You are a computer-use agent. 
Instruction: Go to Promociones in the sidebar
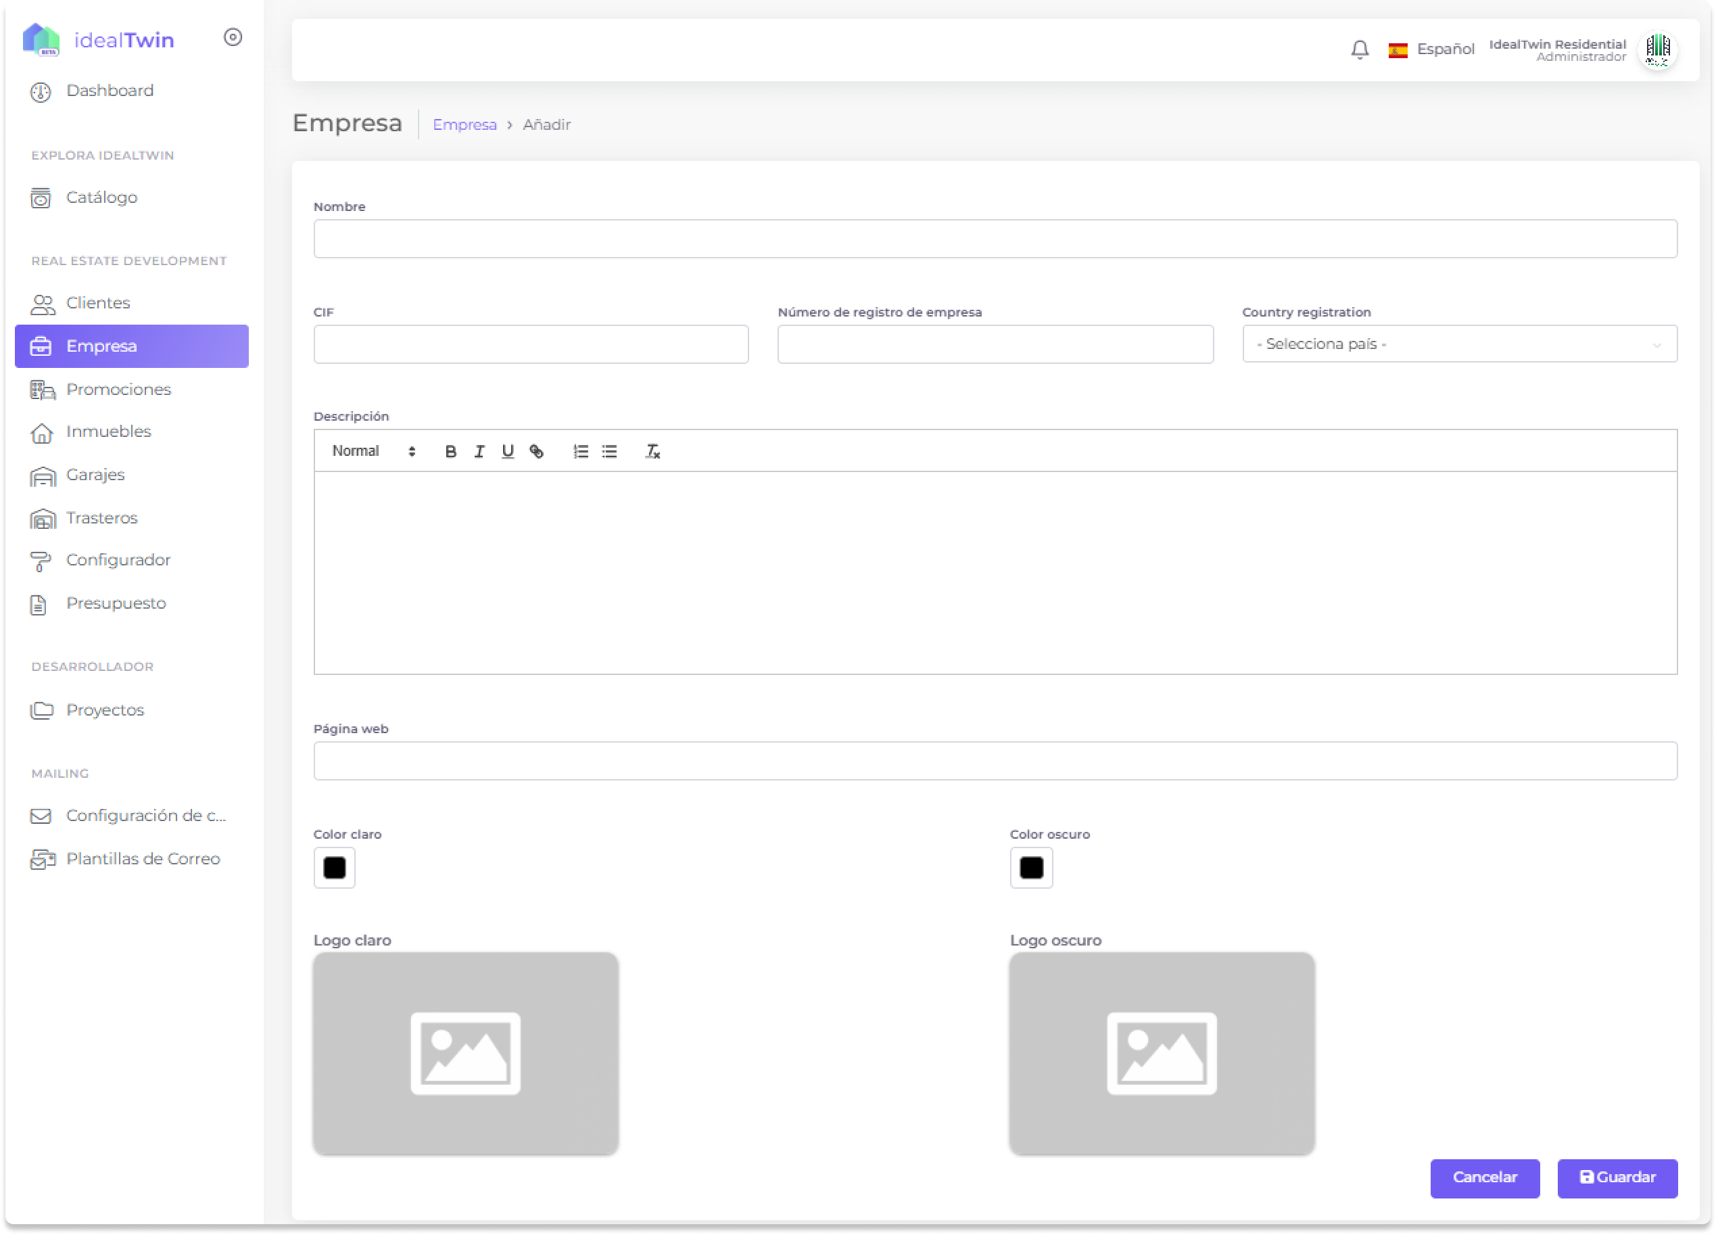pos(119,390)
